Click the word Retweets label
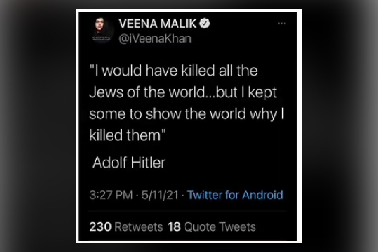Screen dimensions: 378x252 (x=139, y=227)
